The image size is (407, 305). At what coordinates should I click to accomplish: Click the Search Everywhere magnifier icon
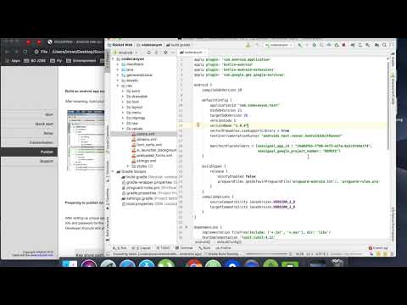[384, 45]
